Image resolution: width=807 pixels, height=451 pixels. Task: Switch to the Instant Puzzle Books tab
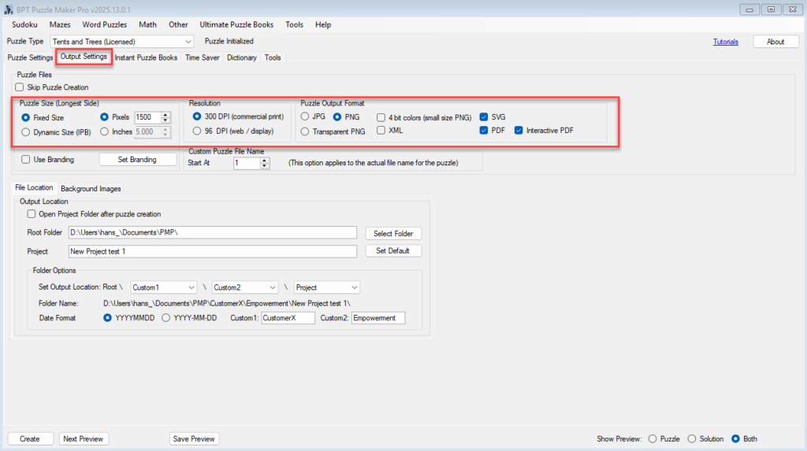click(146, 57)
